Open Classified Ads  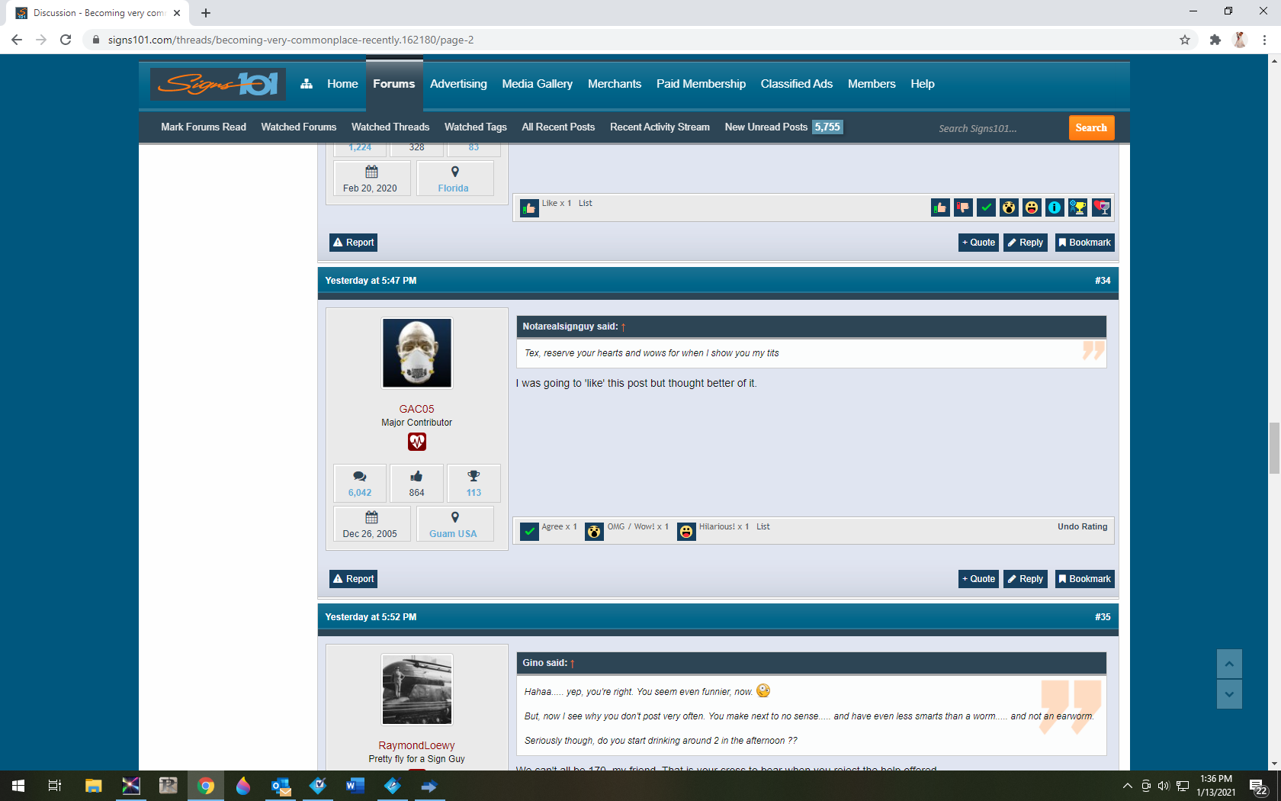coord(797,84)
